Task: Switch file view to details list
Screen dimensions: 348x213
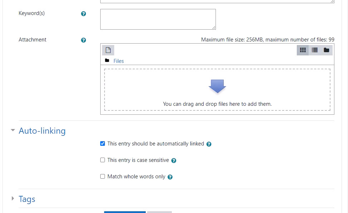Action: click(x=314, y=50)
